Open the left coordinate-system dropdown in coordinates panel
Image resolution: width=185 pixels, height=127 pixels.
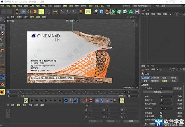coord(95,121)
